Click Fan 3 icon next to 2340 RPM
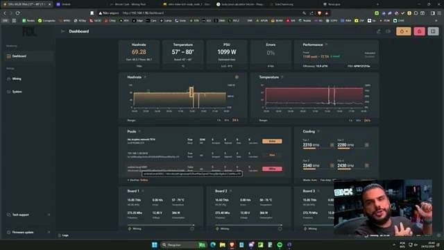444x250 pixels. pos(332,165)
